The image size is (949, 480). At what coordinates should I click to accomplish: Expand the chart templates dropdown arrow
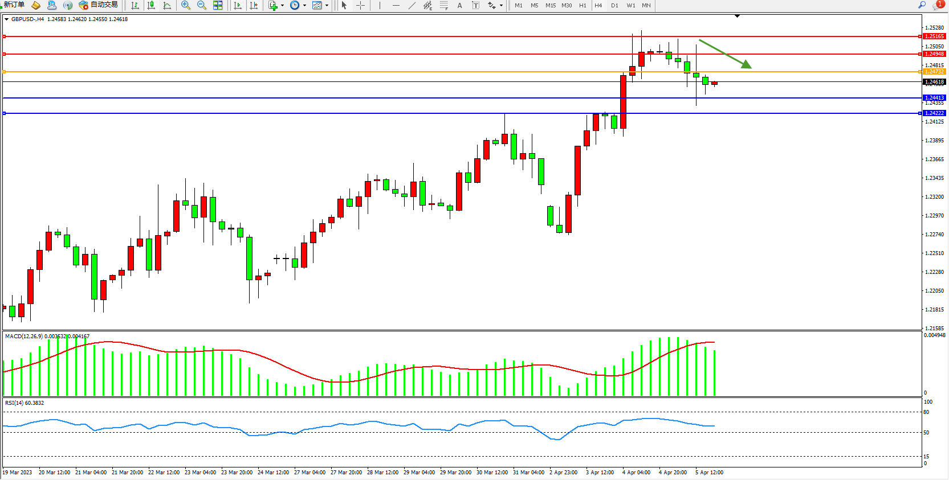327,6
